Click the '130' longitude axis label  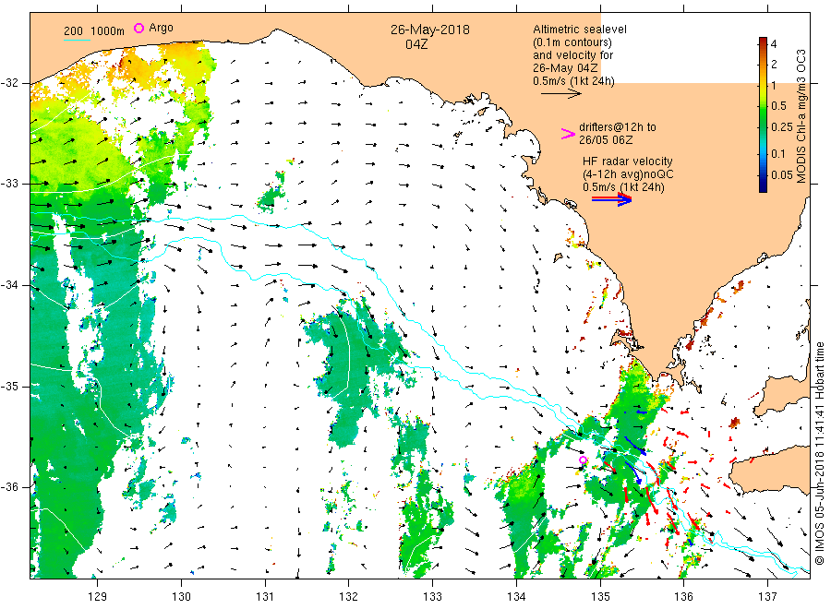181,597
